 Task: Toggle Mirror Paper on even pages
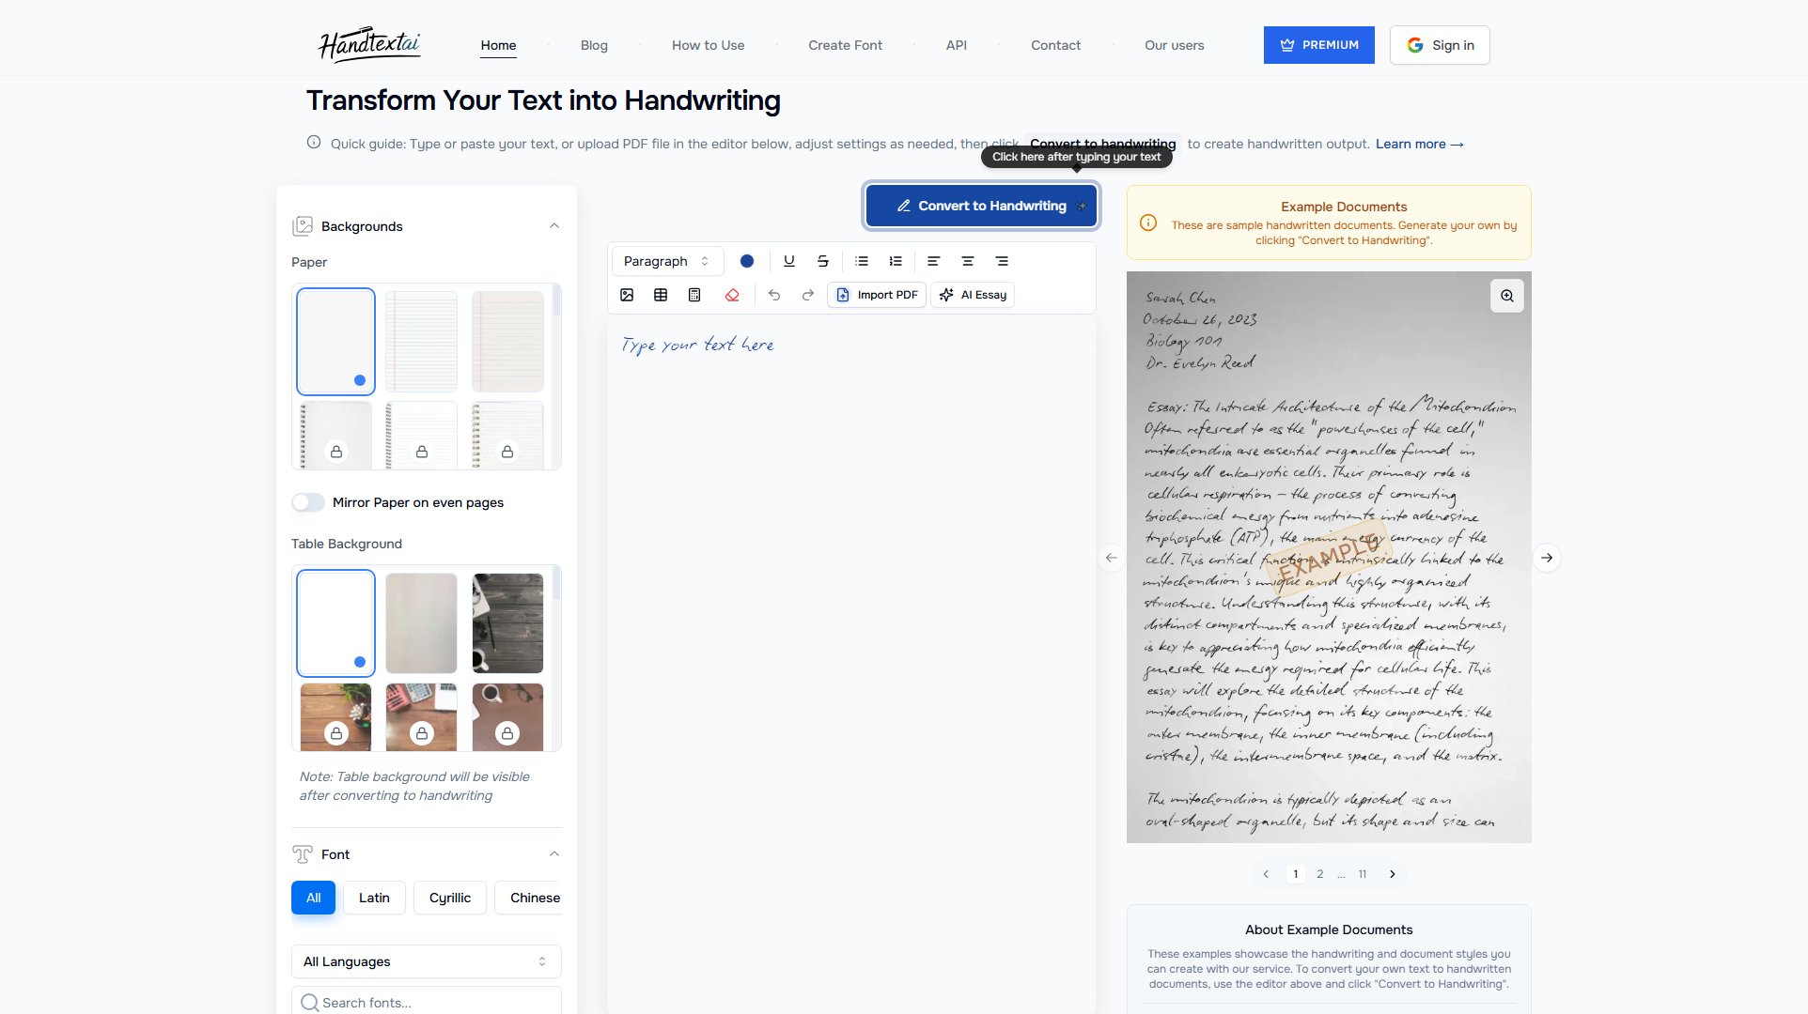[x=307, y=502]
